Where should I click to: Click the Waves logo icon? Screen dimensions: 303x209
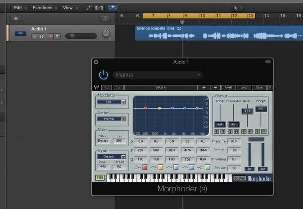coord(97,88)
